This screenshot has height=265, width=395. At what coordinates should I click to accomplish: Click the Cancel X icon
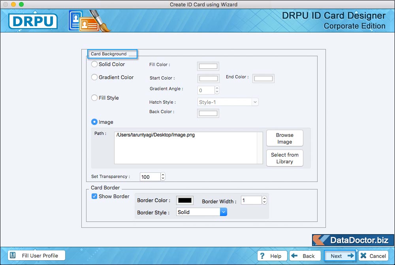pos(363,256)
